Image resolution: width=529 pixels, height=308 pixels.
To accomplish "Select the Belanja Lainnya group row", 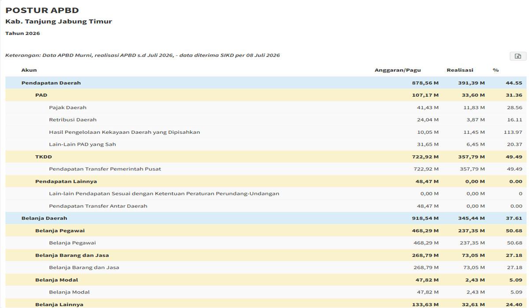I will (266, 303).
